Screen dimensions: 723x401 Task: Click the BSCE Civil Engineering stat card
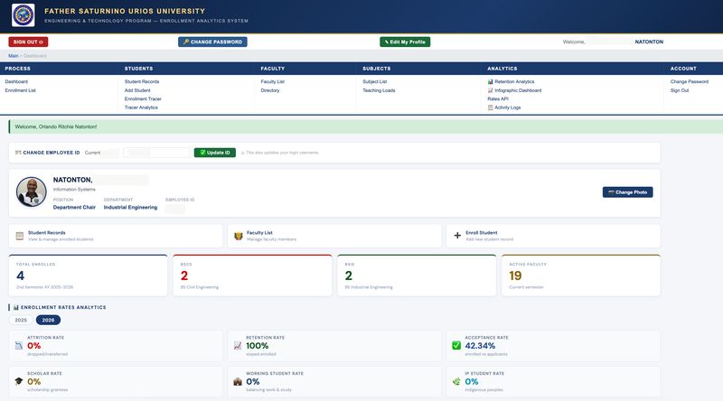click(252, 275)
